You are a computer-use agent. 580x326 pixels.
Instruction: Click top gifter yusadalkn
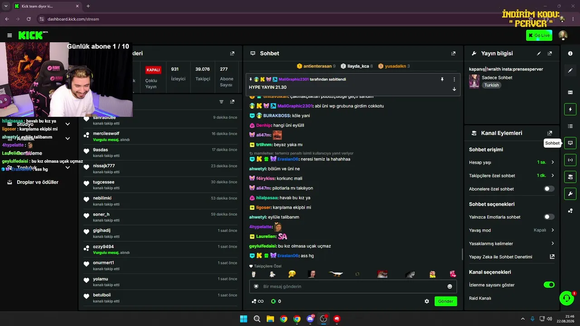tap(394, 66)
